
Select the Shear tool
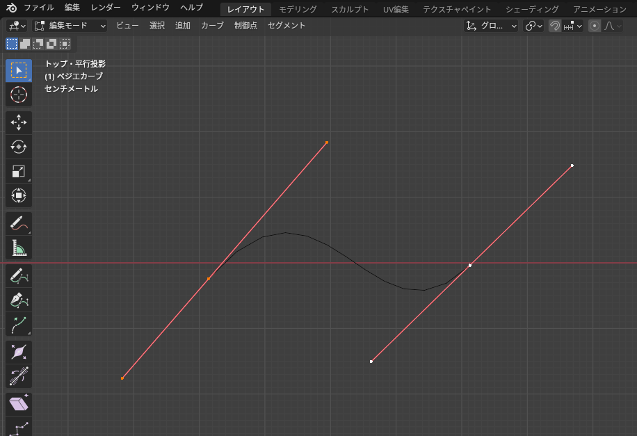(x=19, y=404)
